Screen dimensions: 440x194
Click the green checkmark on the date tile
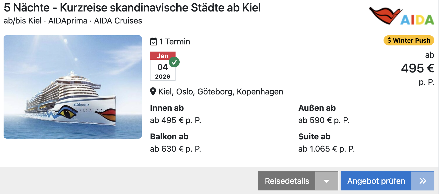coord(174,62)
